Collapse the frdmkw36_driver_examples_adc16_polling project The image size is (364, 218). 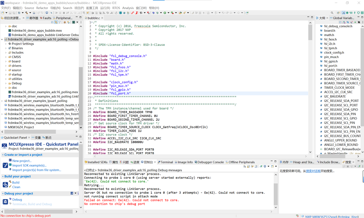pos(3,39)
